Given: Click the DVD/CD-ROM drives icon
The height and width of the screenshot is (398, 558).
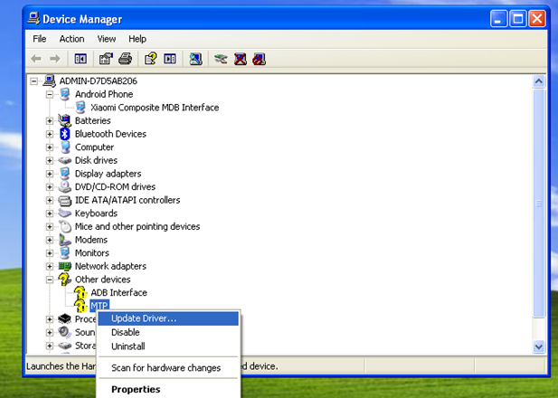Looking at the screenshot, I should pos(65,187).
